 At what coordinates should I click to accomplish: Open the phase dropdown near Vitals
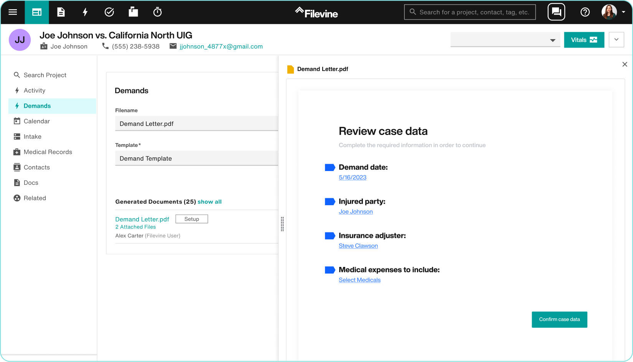505,39
